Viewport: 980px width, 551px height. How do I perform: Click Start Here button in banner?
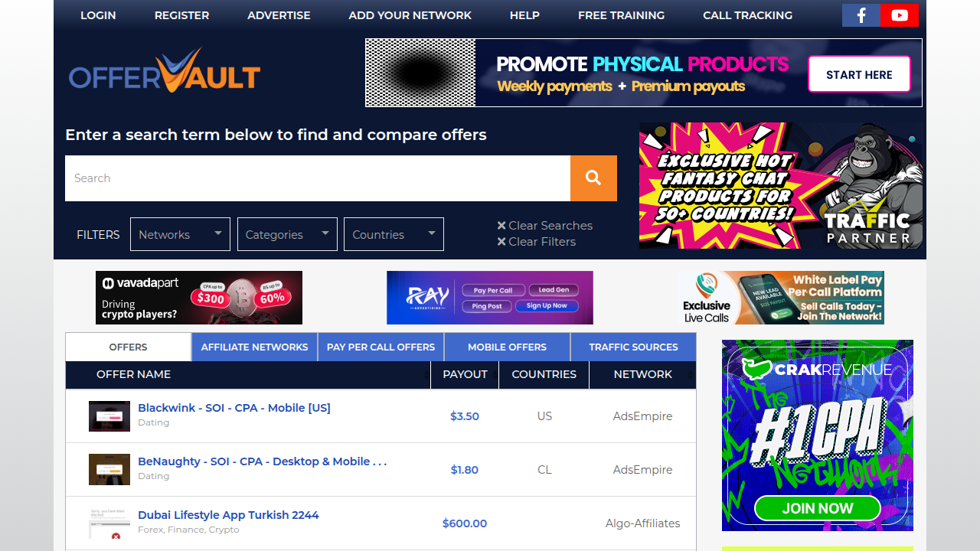(x=859, y=74)
